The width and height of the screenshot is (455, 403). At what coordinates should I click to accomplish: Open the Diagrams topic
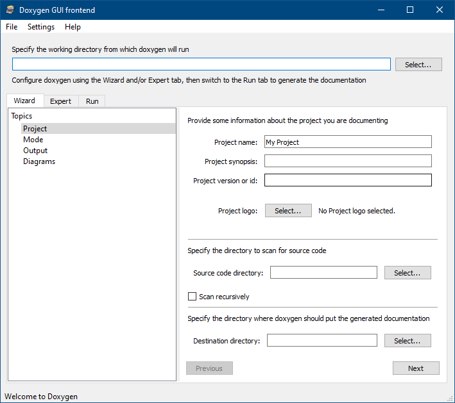pos(39,161)
